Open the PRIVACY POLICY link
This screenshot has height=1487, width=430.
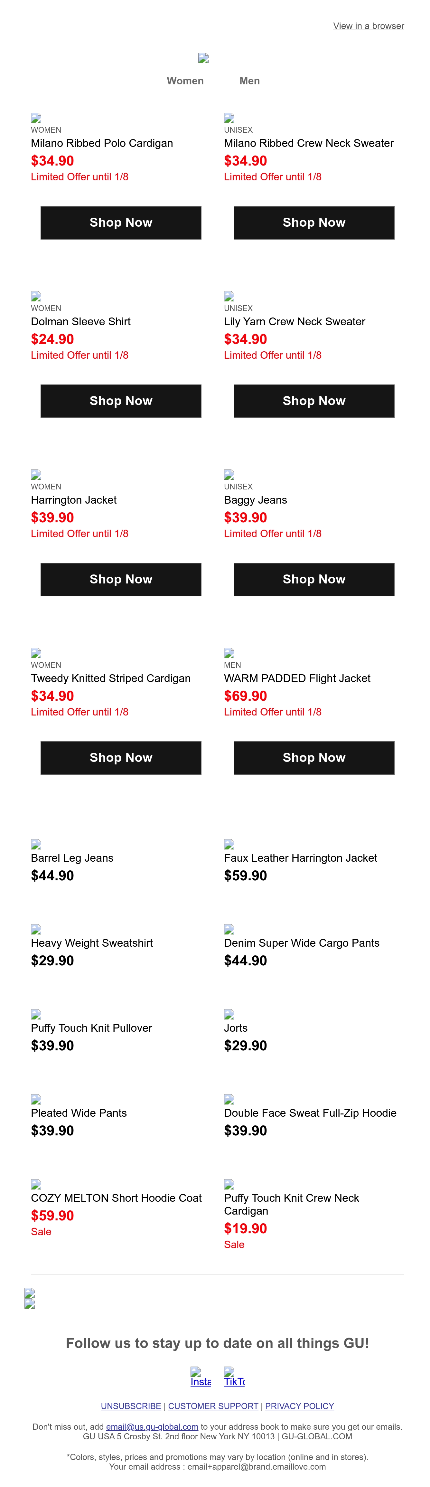tap(300, 1406)
